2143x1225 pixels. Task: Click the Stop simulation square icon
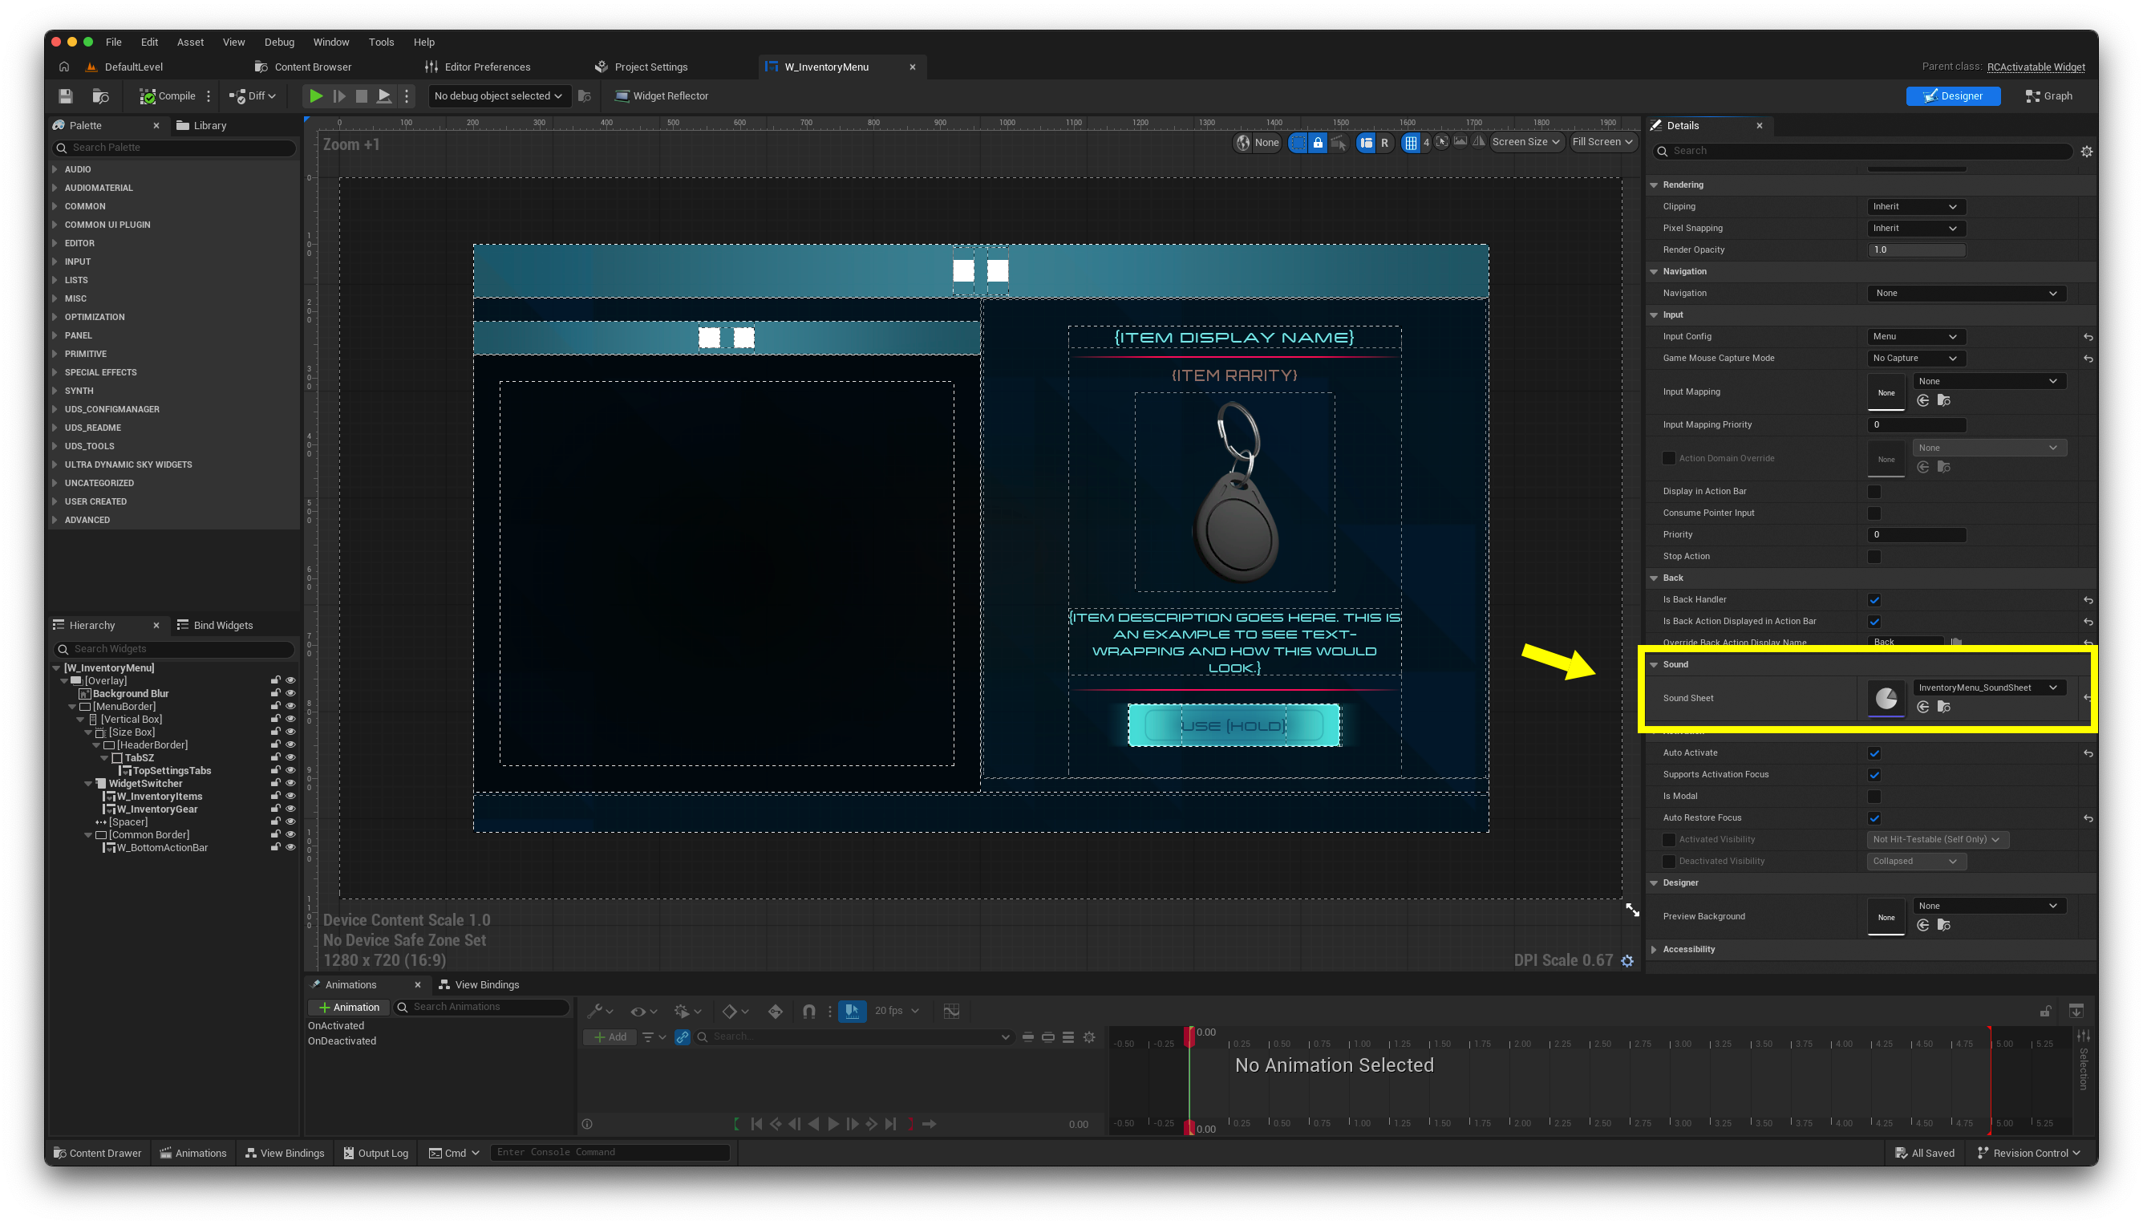point(361,96)
